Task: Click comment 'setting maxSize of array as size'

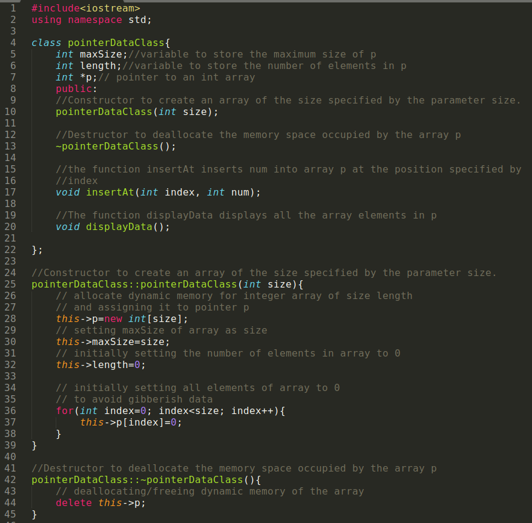Action: click(x=162, y=331)
